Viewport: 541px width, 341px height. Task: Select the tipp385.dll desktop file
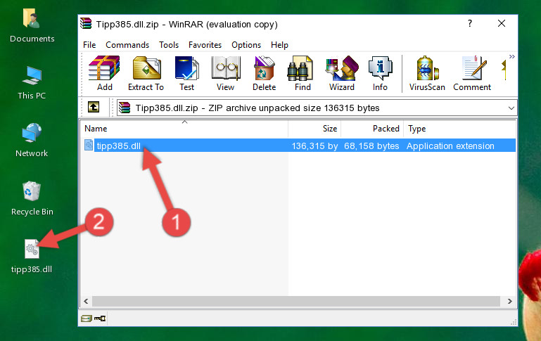[32, 257]
